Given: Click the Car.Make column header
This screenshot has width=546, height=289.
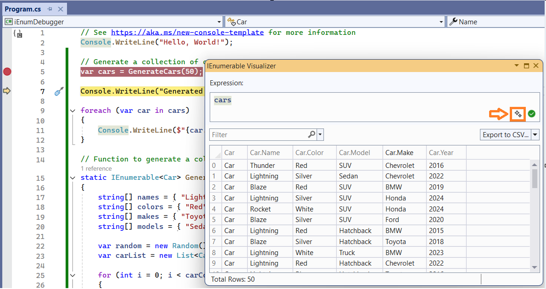Looking at the screenshot, I should click(x=399, y=153).
